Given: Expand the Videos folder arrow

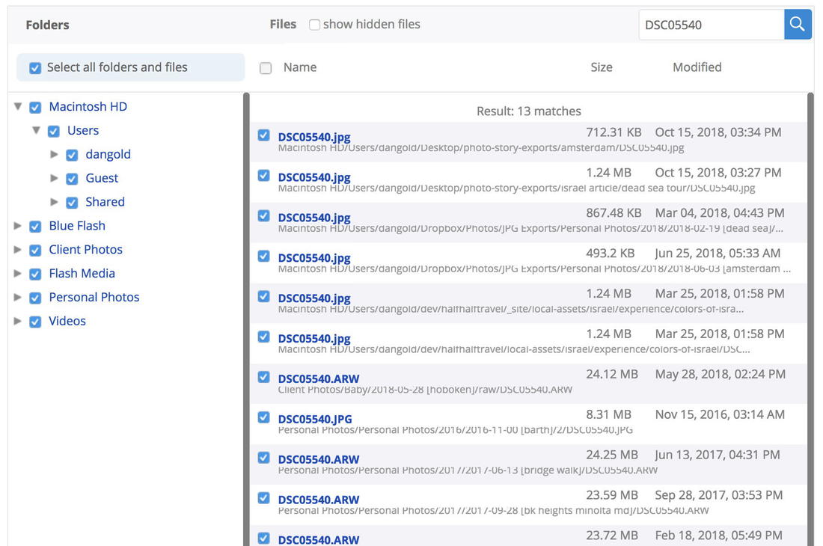Looking at the screenshot, I should (18, 322).
